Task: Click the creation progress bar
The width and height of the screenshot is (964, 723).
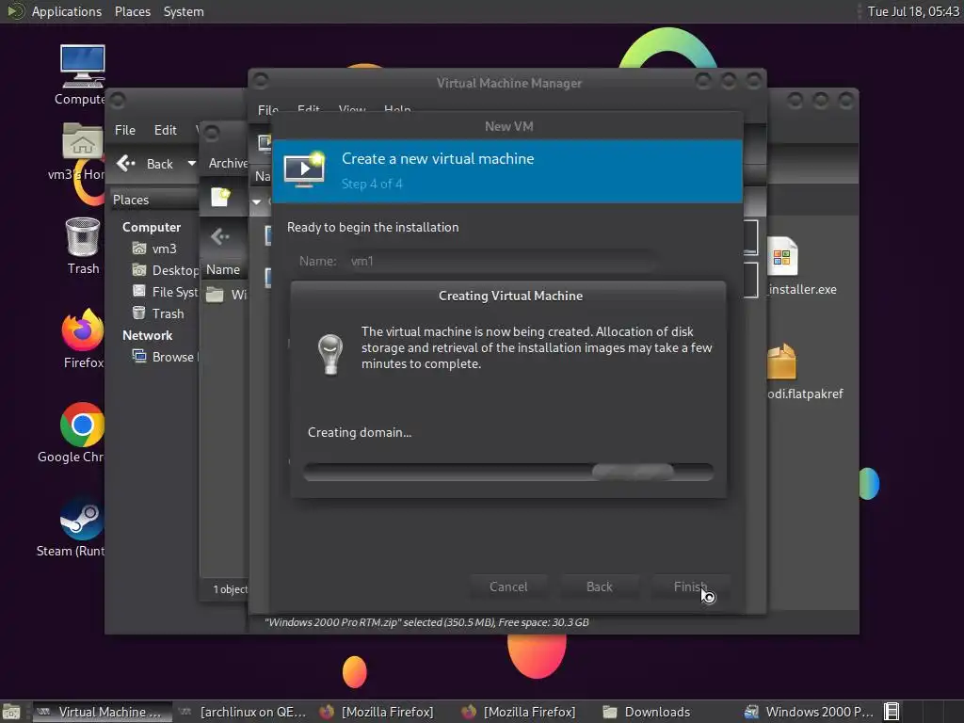Action: tap(508, 472)
